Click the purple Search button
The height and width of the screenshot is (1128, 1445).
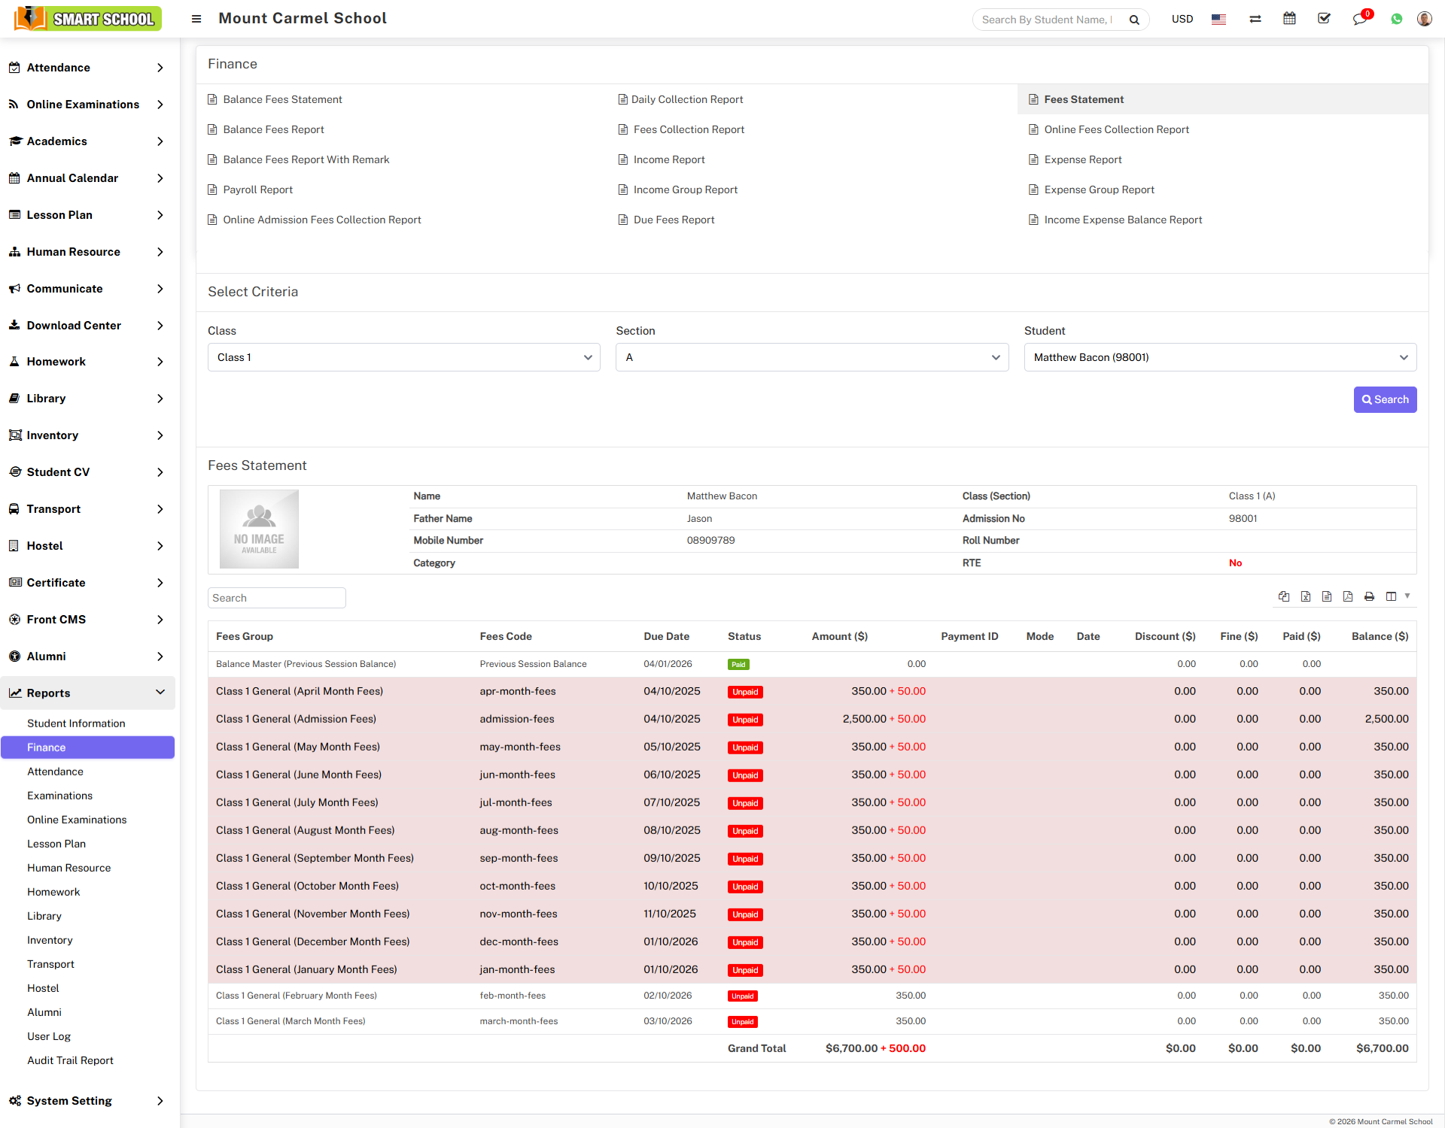(x=1384, y=399)
